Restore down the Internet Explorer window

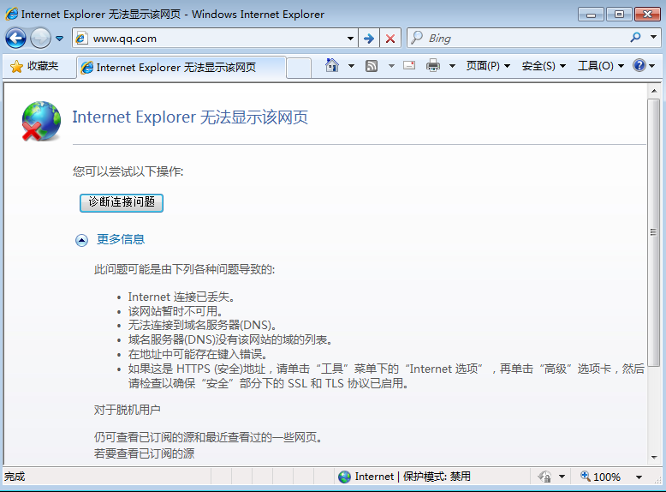click(619, 14)
